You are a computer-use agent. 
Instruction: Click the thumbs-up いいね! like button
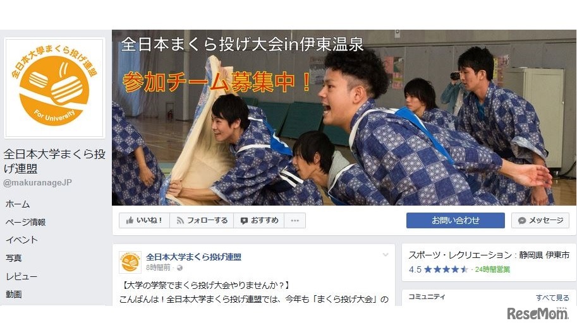(144, 220)
